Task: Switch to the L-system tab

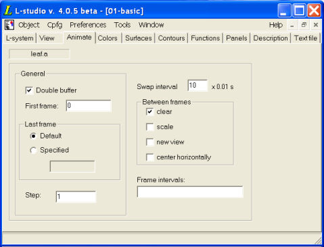Action: pos(20,38)
